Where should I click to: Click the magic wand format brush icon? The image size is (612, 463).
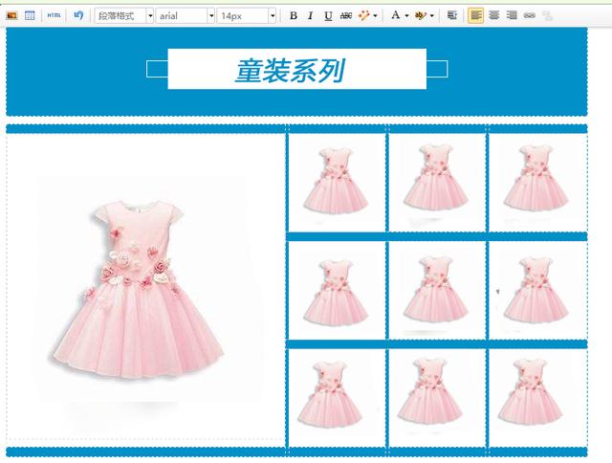(363, 15)
